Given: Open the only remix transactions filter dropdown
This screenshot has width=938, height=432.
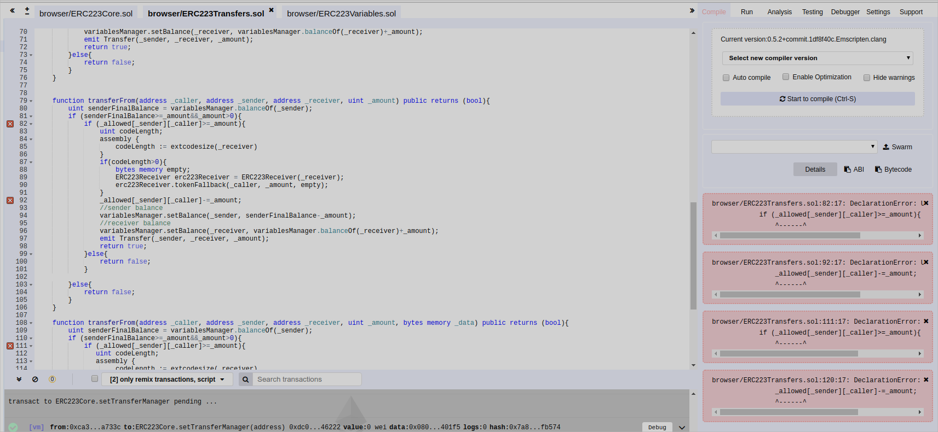Looking at the screenshot, I should tap(167, 379).
